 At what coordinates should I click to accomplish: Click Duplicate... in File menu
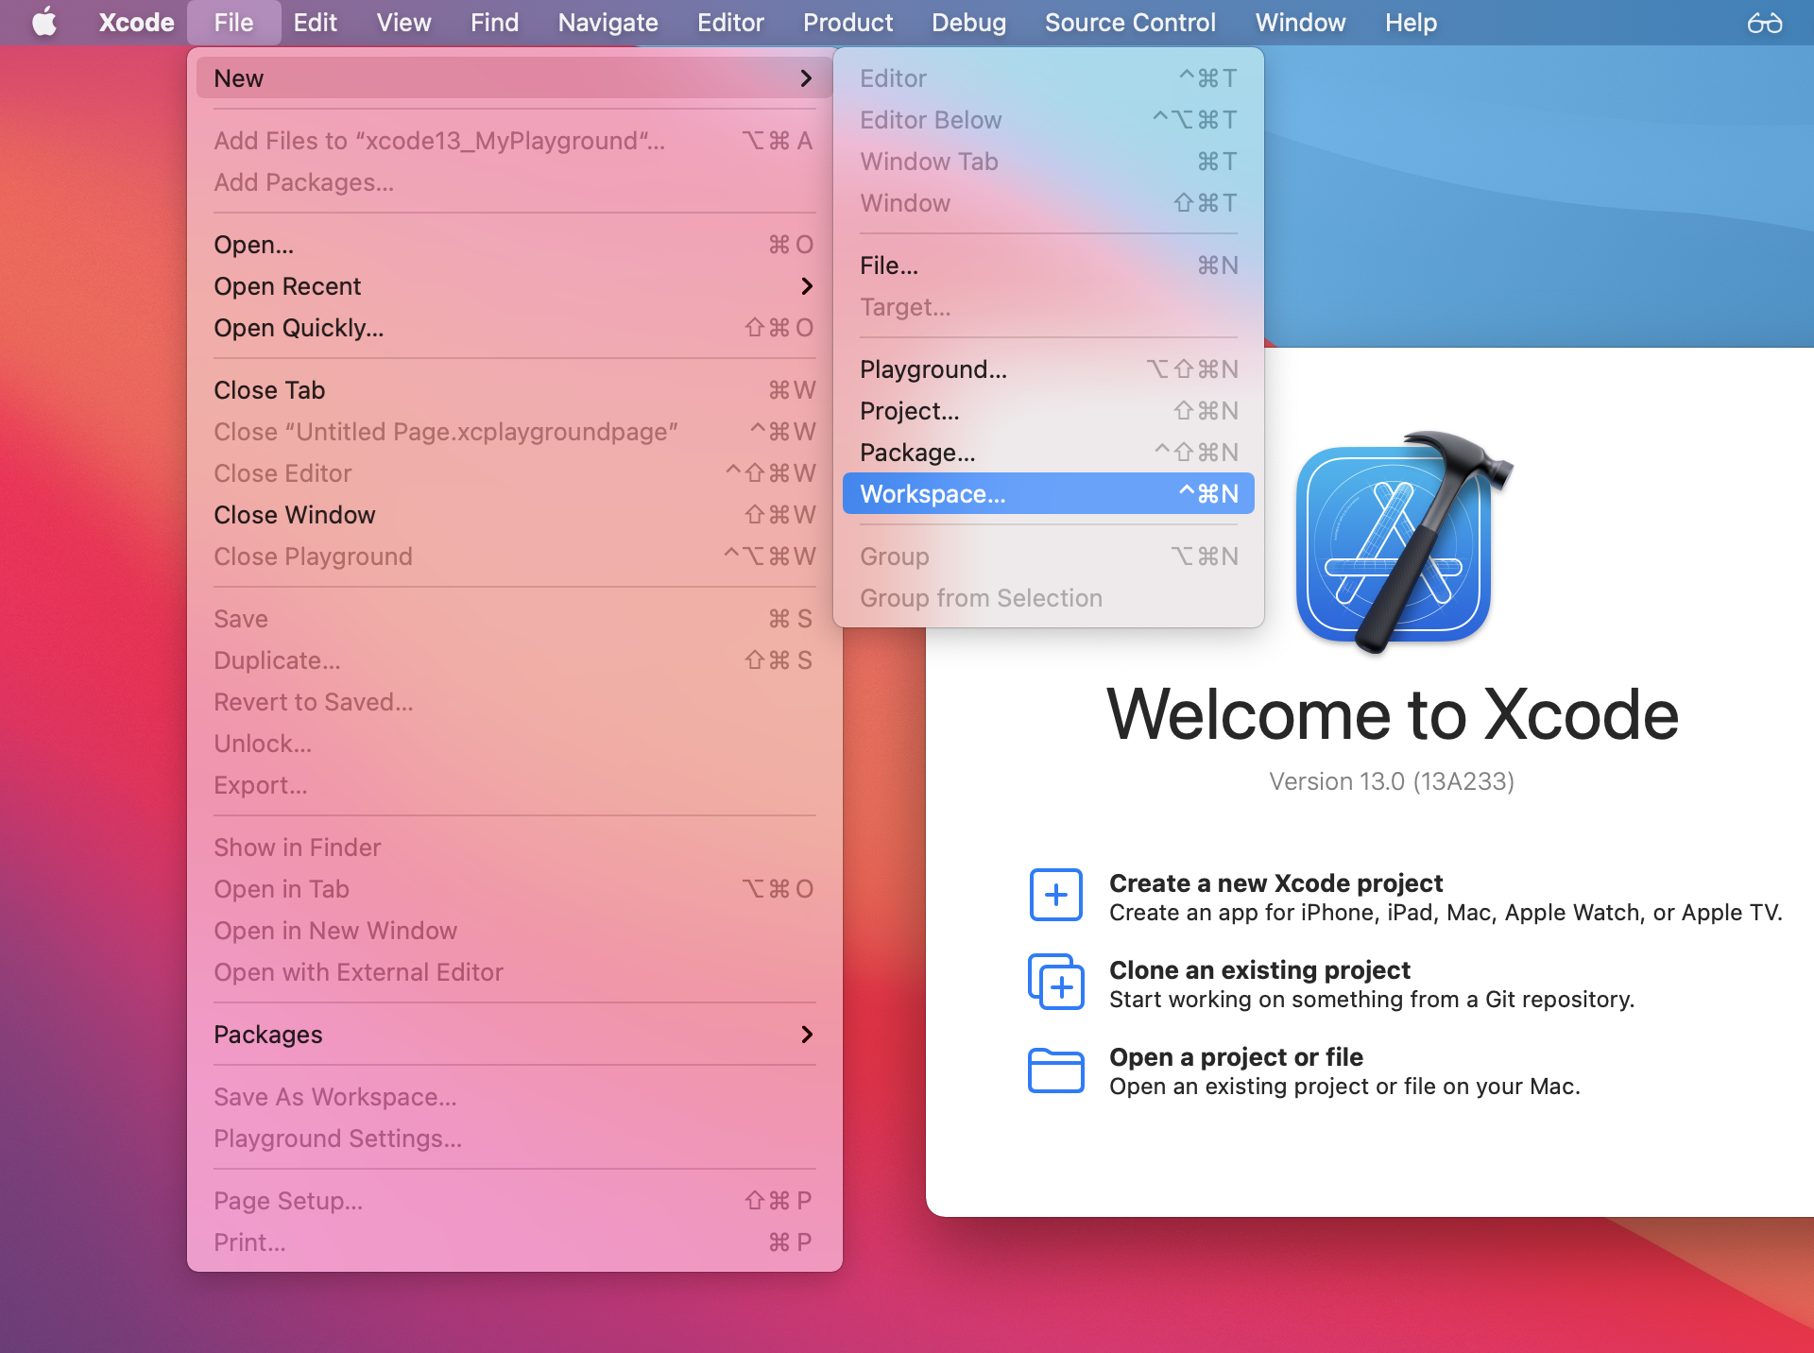point(514,660)
